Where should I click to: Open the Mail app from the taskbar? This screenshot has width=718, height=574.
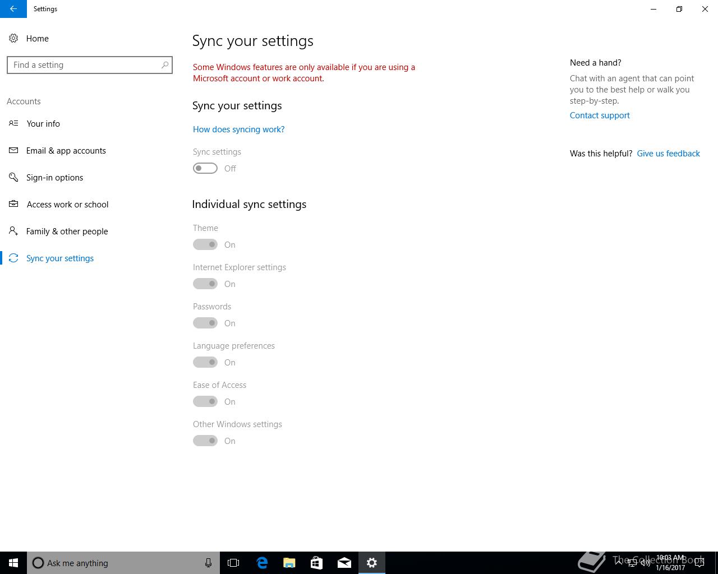click(344, 563)
